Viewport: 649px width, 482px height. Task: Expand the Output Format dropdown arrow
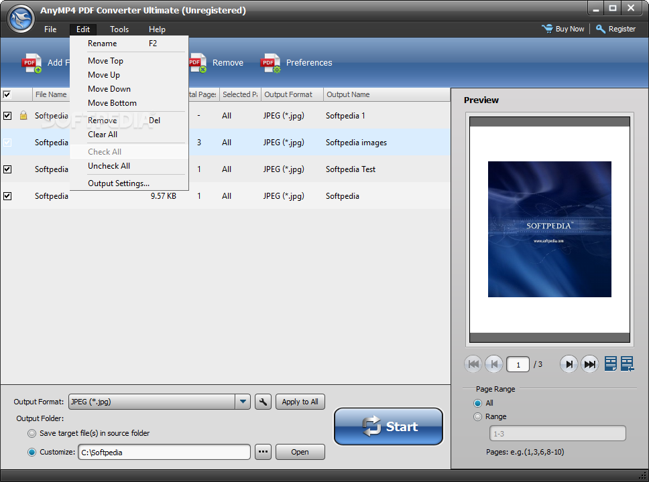point(243,402)
